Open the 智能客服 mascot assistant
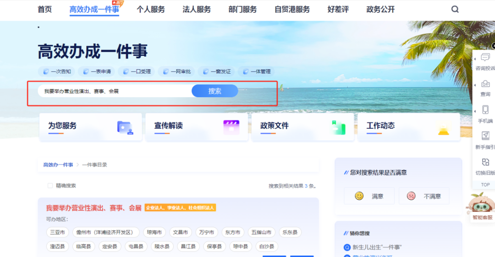Screen dimensions: 495x257 point(482,207)
